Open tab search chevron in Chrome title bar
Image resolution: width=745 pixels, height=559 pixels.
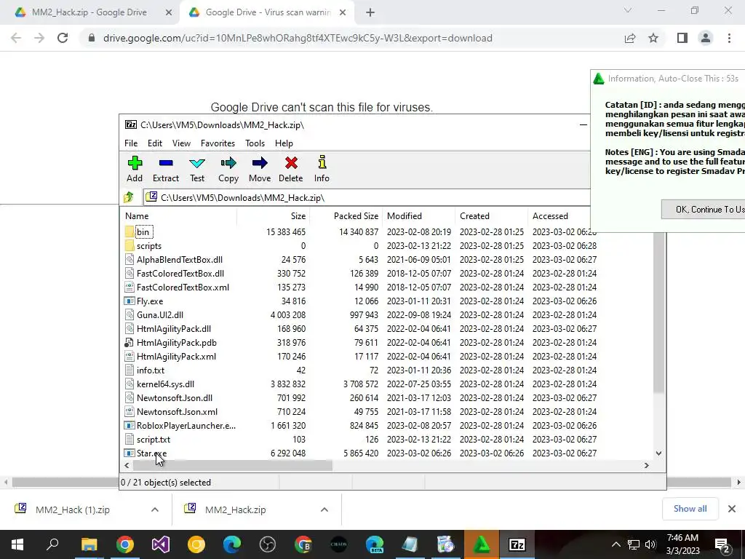pyautogui.click(x=628, y=10)
